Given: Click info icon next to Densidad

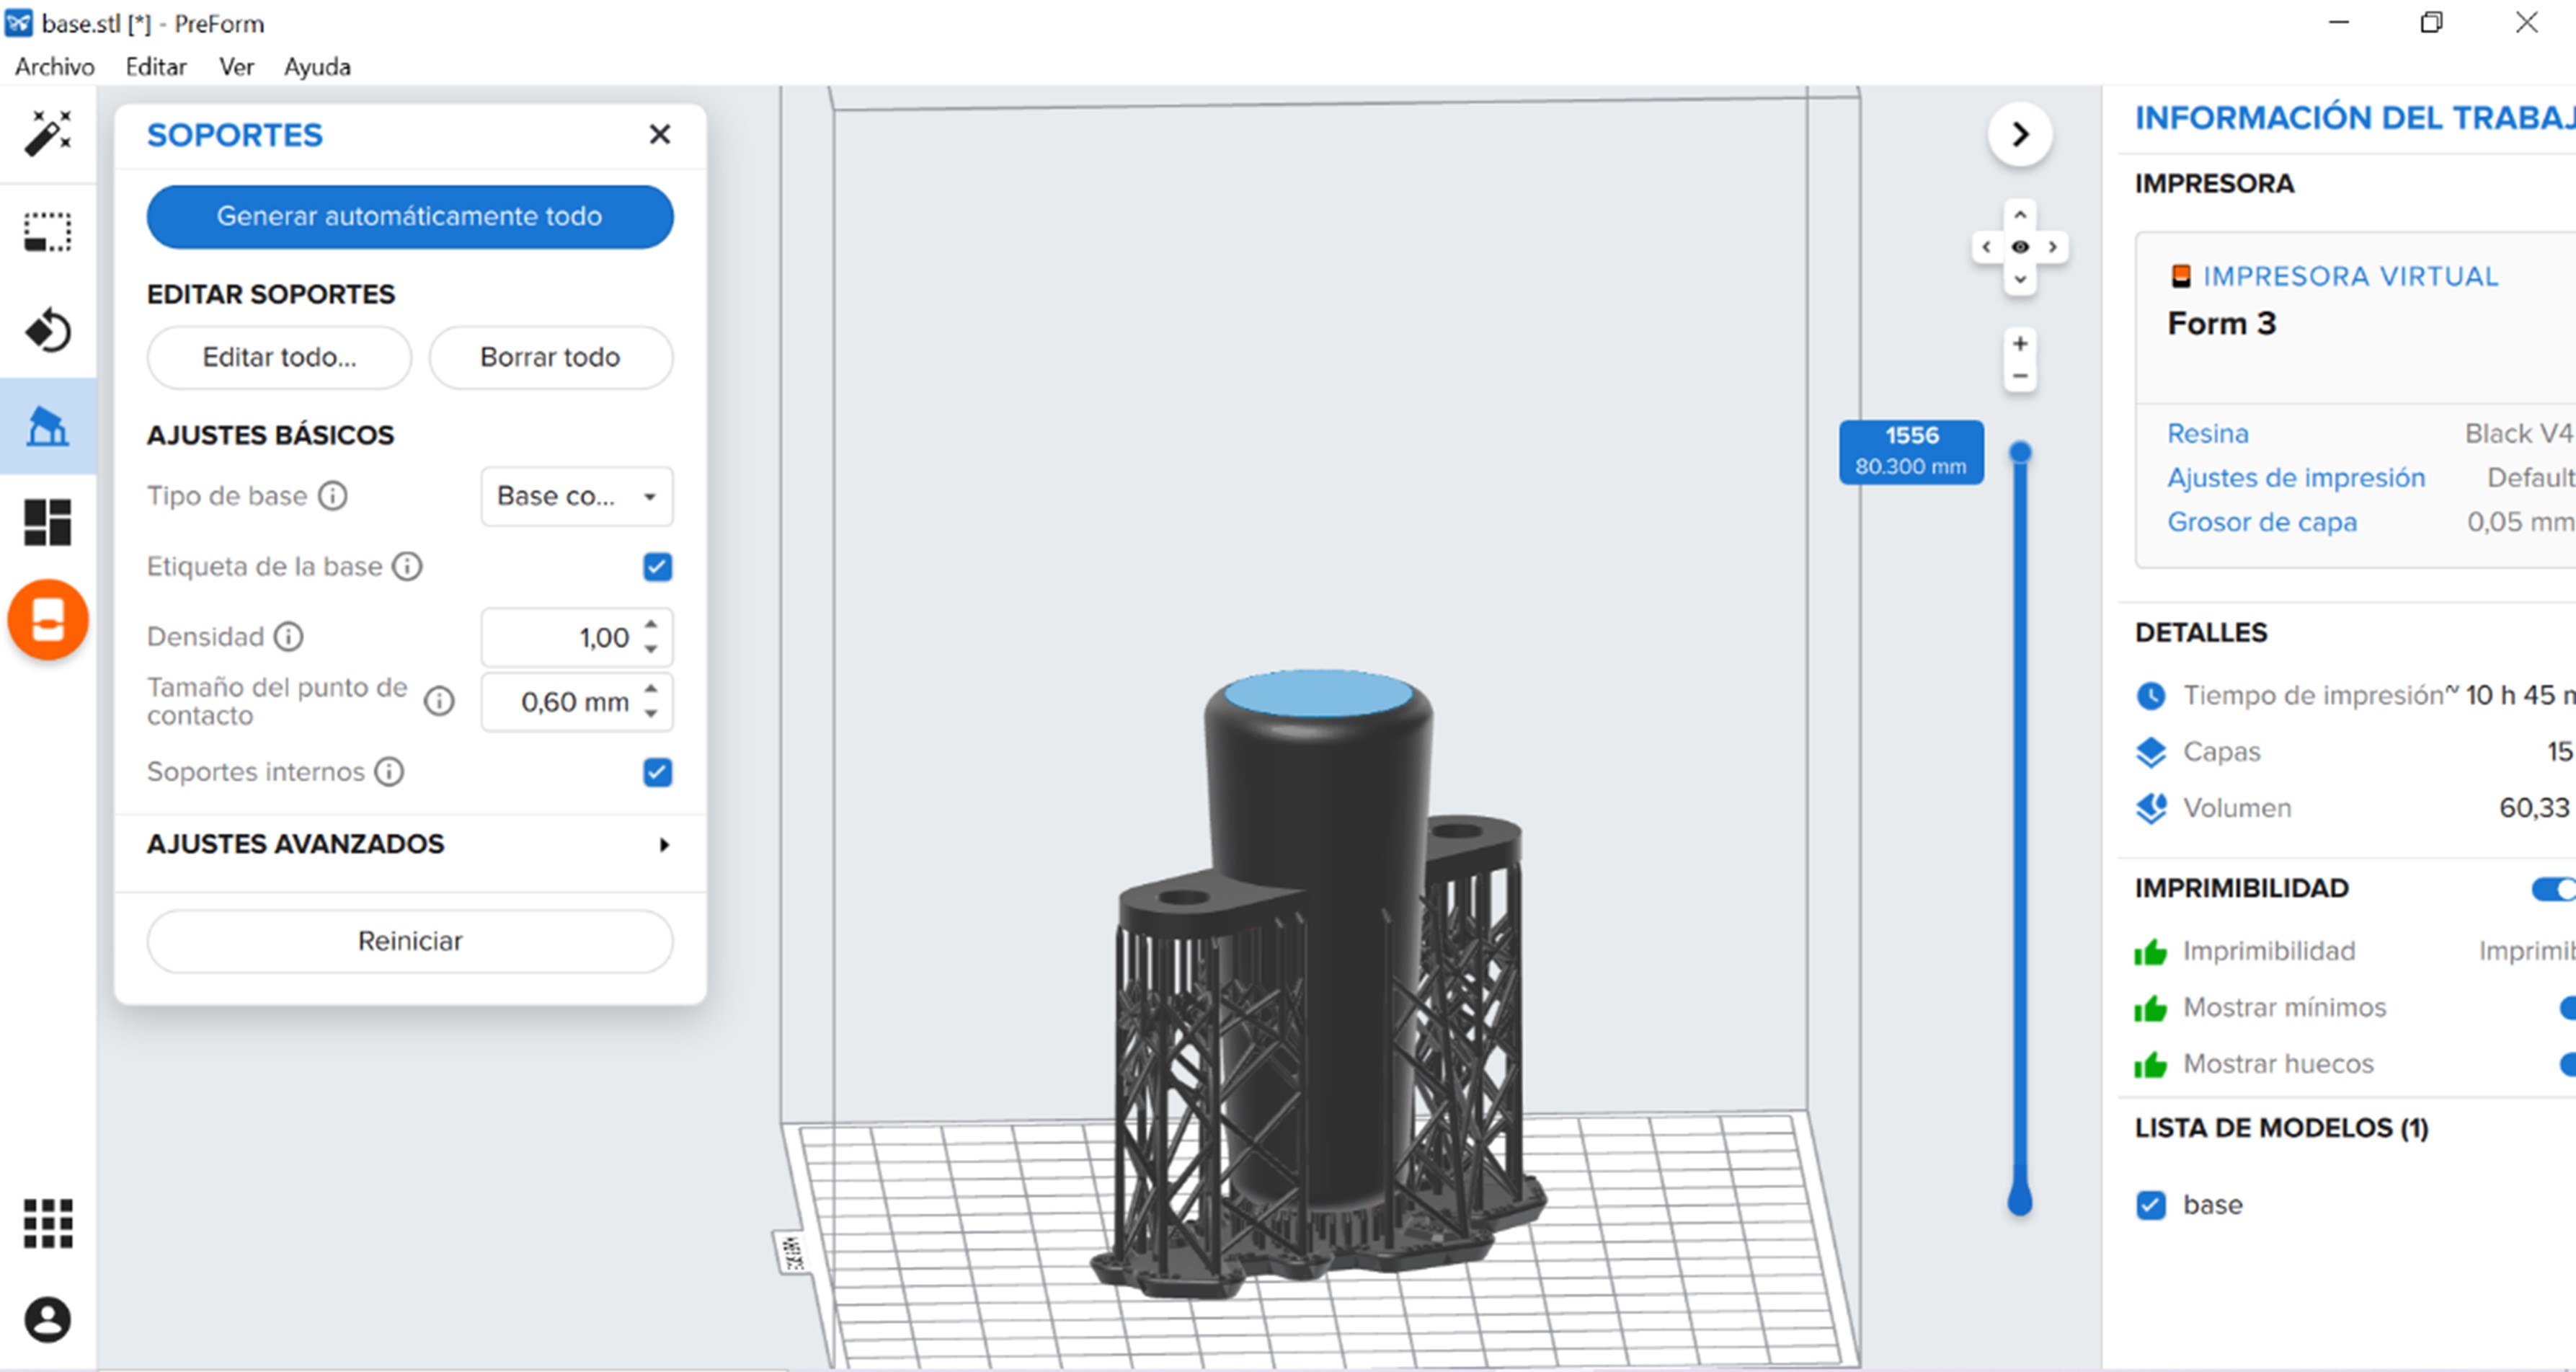Looking at the screenshot, I should point(289,637).
